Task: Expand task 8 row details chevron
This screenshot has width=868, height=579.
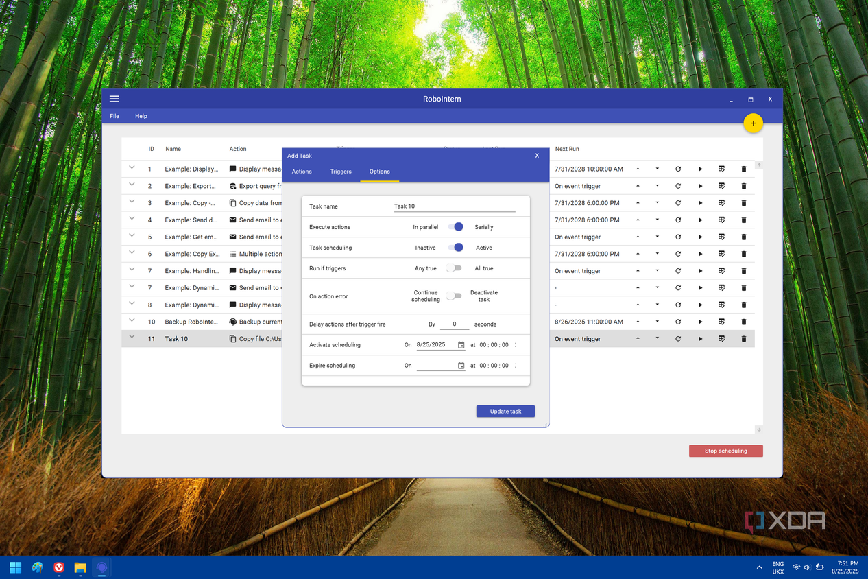Action: tap(132, 303)
